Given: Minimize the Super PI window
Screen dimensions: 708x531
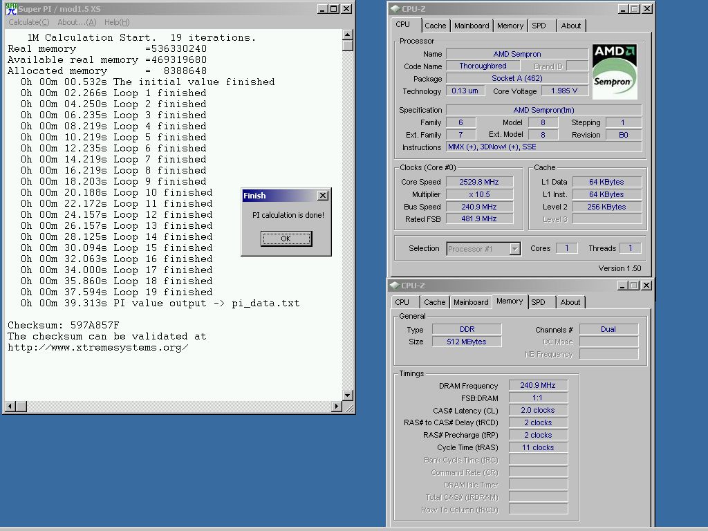Looking at the screenshot, I should [x=322, y=8].
